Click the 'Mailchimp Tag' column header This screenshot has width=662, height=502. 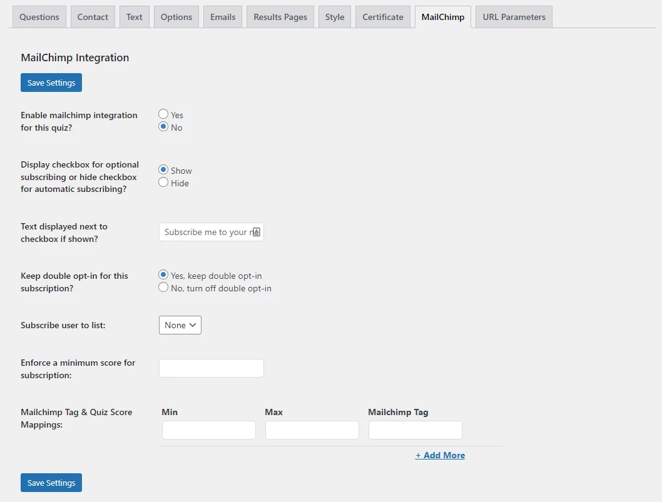(398, 412)
